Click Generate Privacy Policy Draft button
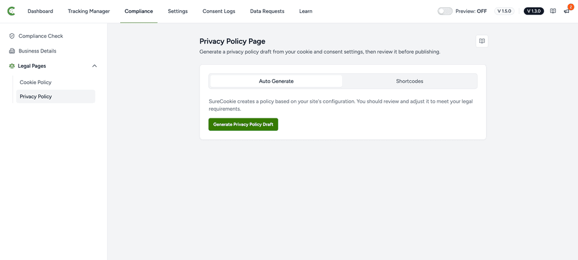 tap(243, 125)
